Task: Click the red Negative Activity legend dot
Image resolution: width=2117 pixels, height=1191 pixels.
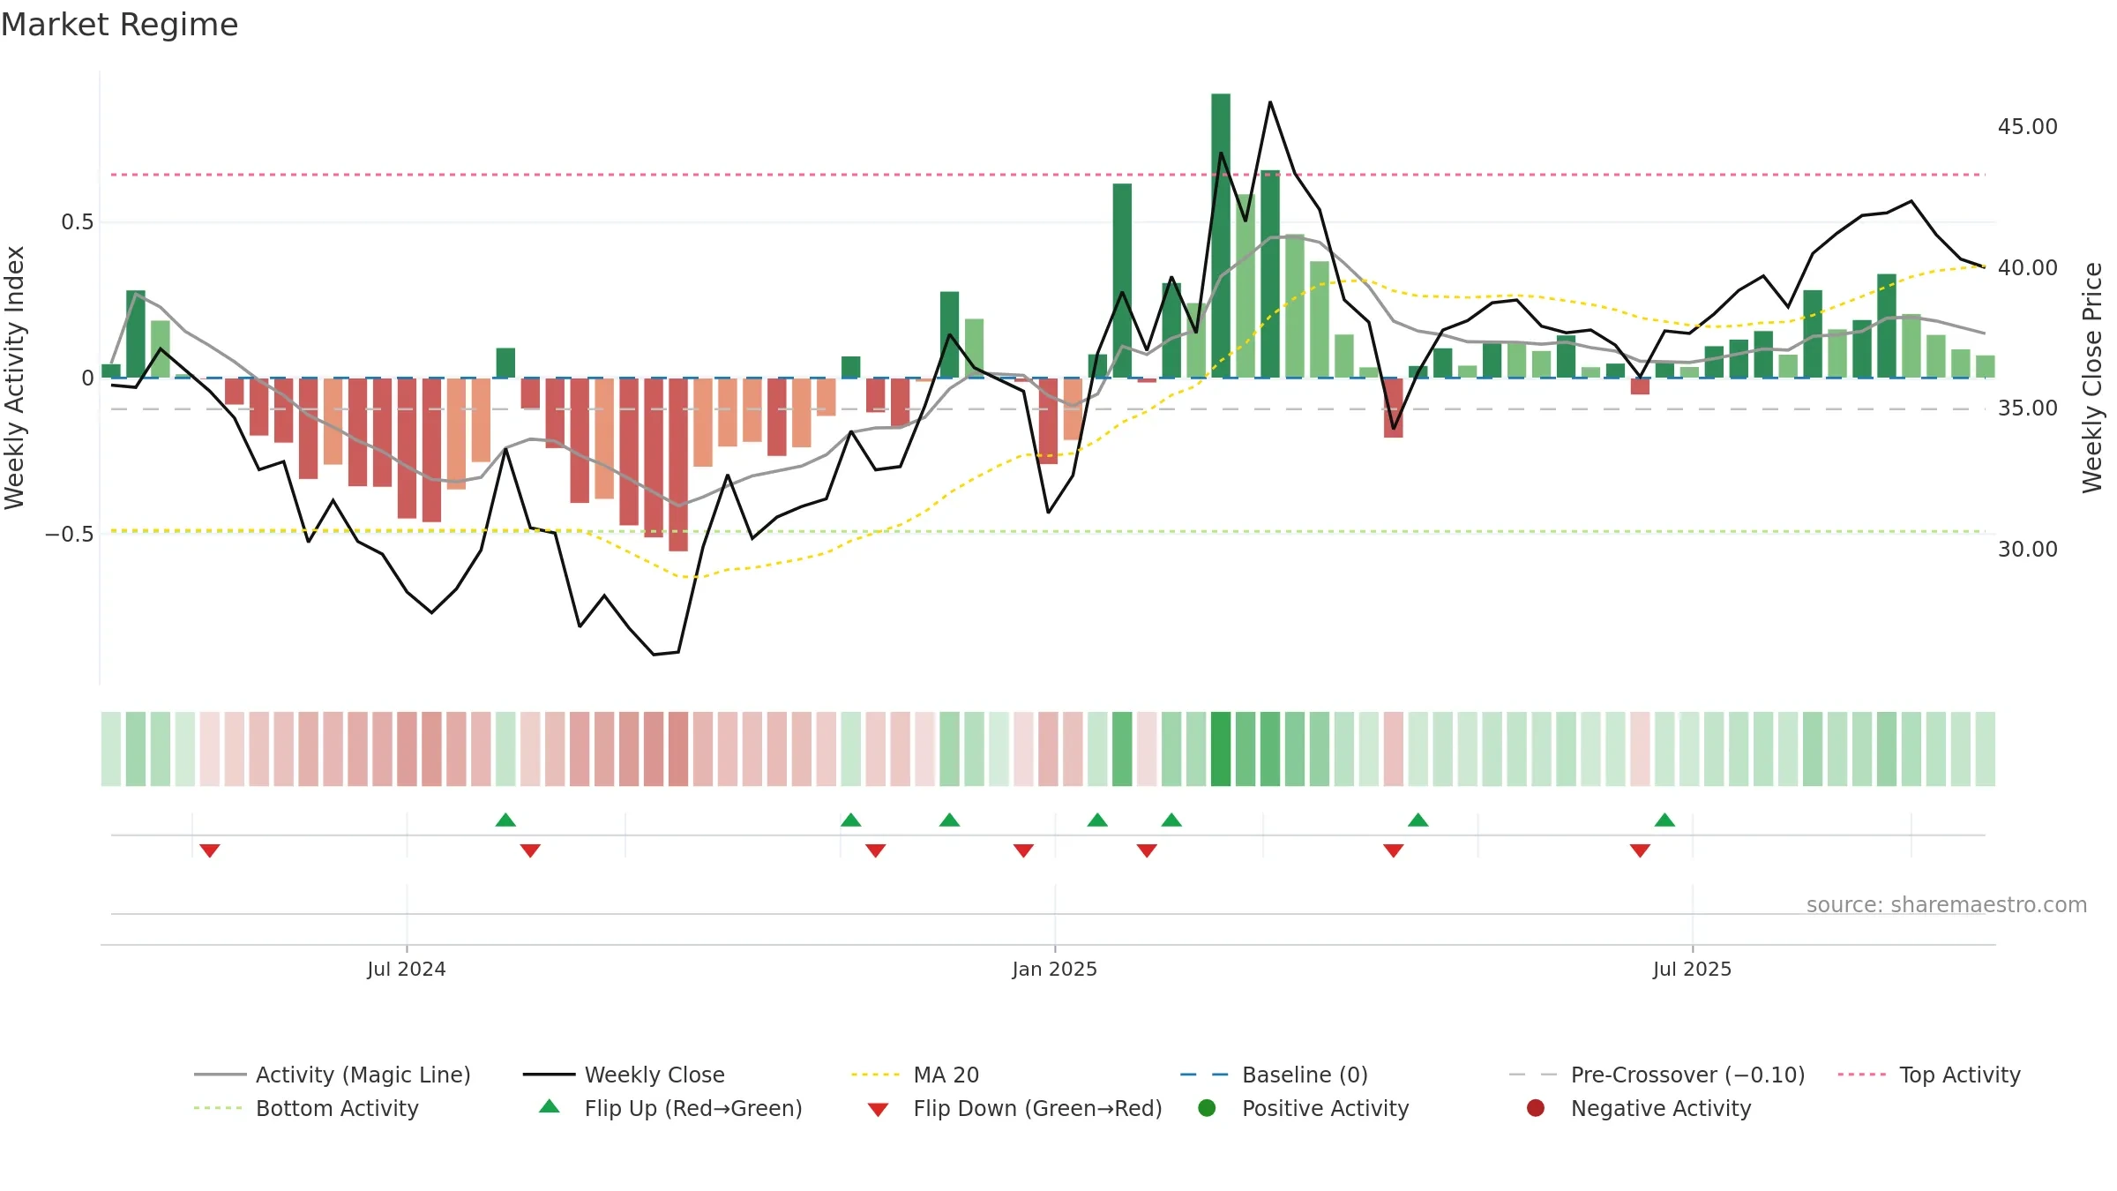Action: pyautogui.click(x=1536, y=1108)
